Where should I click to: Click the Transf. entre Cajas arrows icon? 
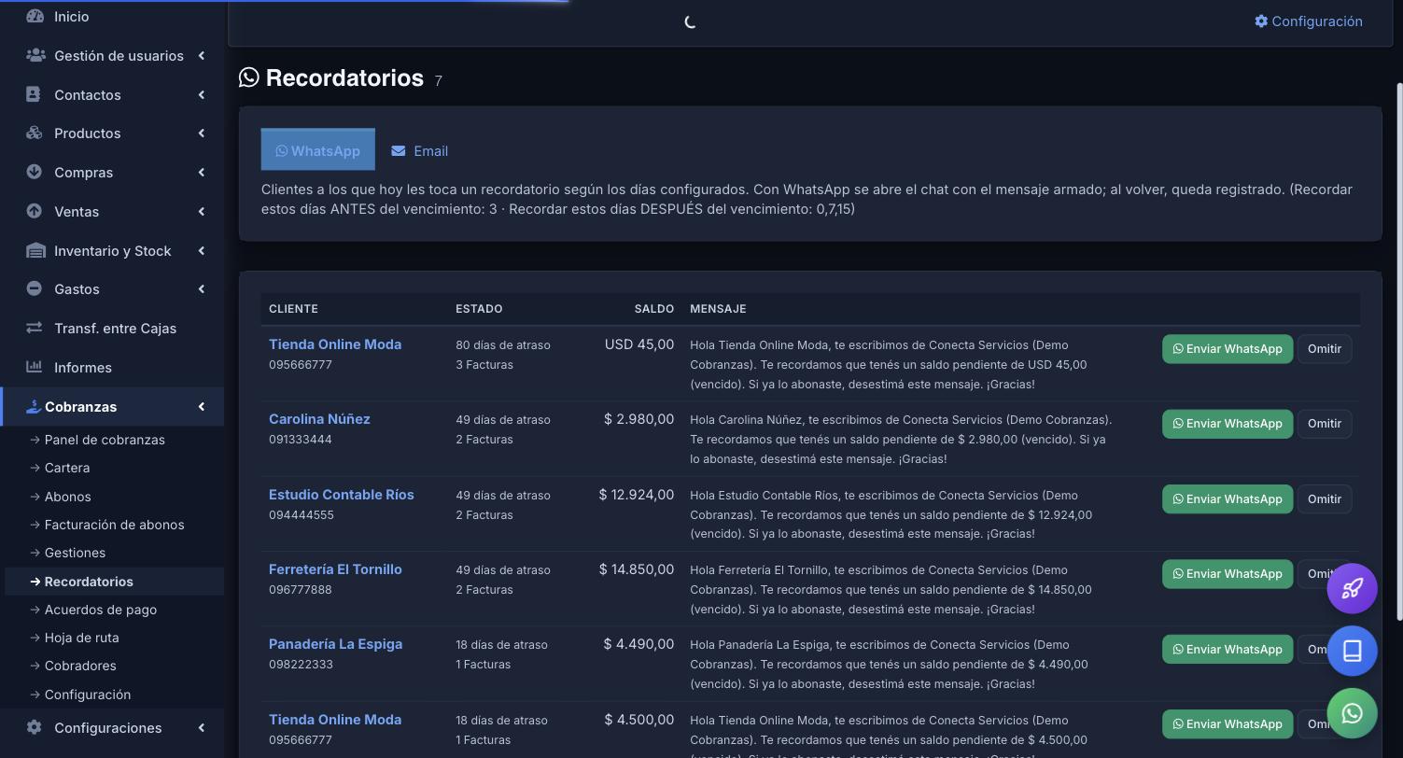coord(34,328)
